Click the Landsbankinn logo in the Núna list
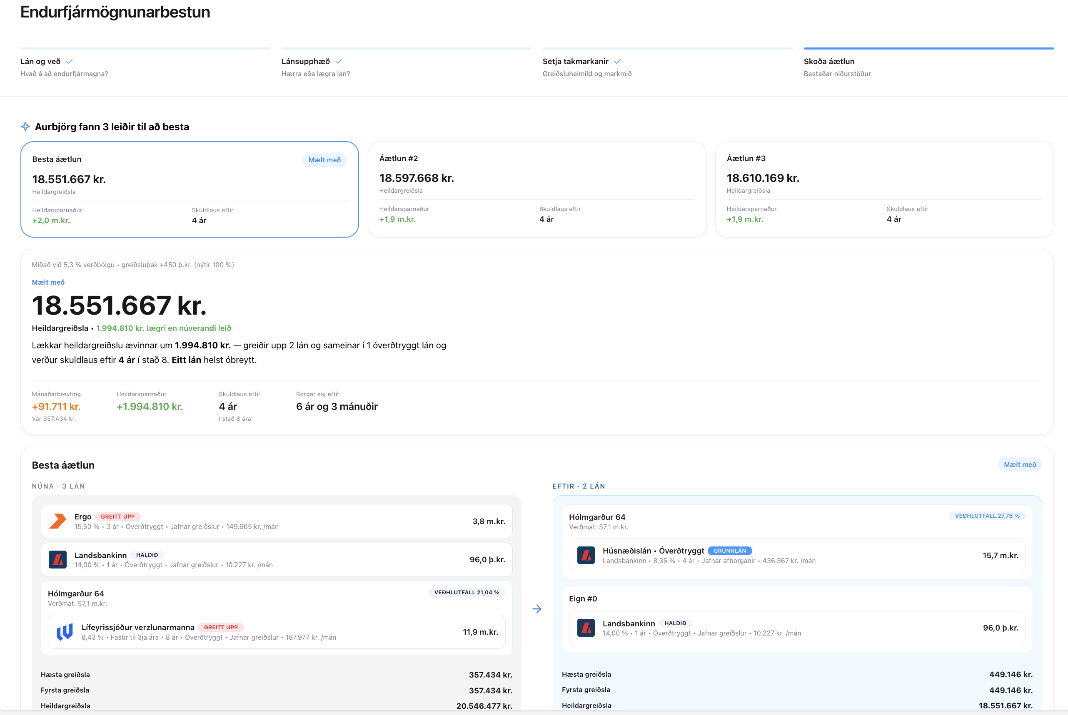Image resolution: width=1068 pixels, height=715 pixels. point(58,559)
